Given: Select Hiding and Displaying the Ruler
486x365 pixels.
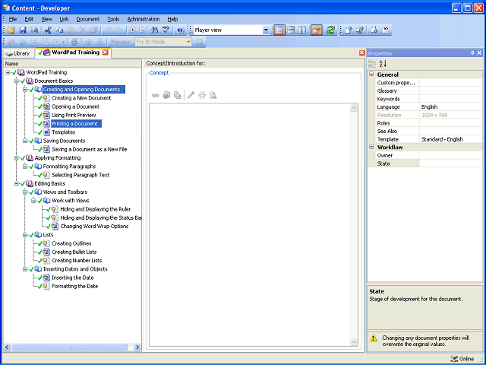Looking at the screenshot, I should pos(96,209).
